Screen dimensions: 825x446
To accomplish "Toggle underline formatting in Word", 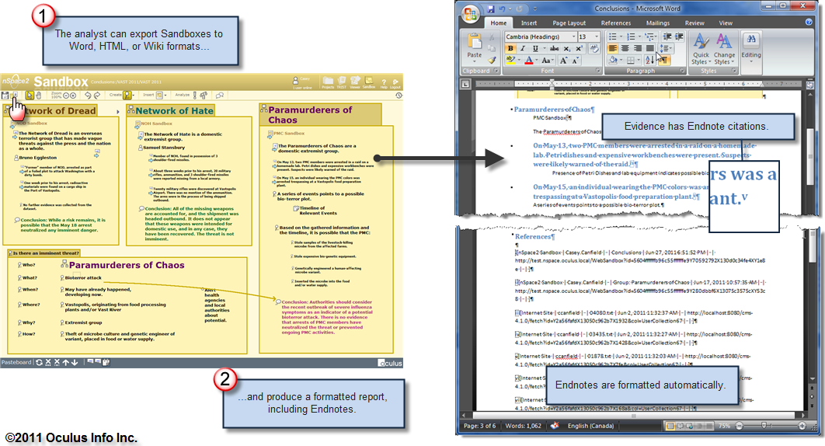I will click(535, 48).
